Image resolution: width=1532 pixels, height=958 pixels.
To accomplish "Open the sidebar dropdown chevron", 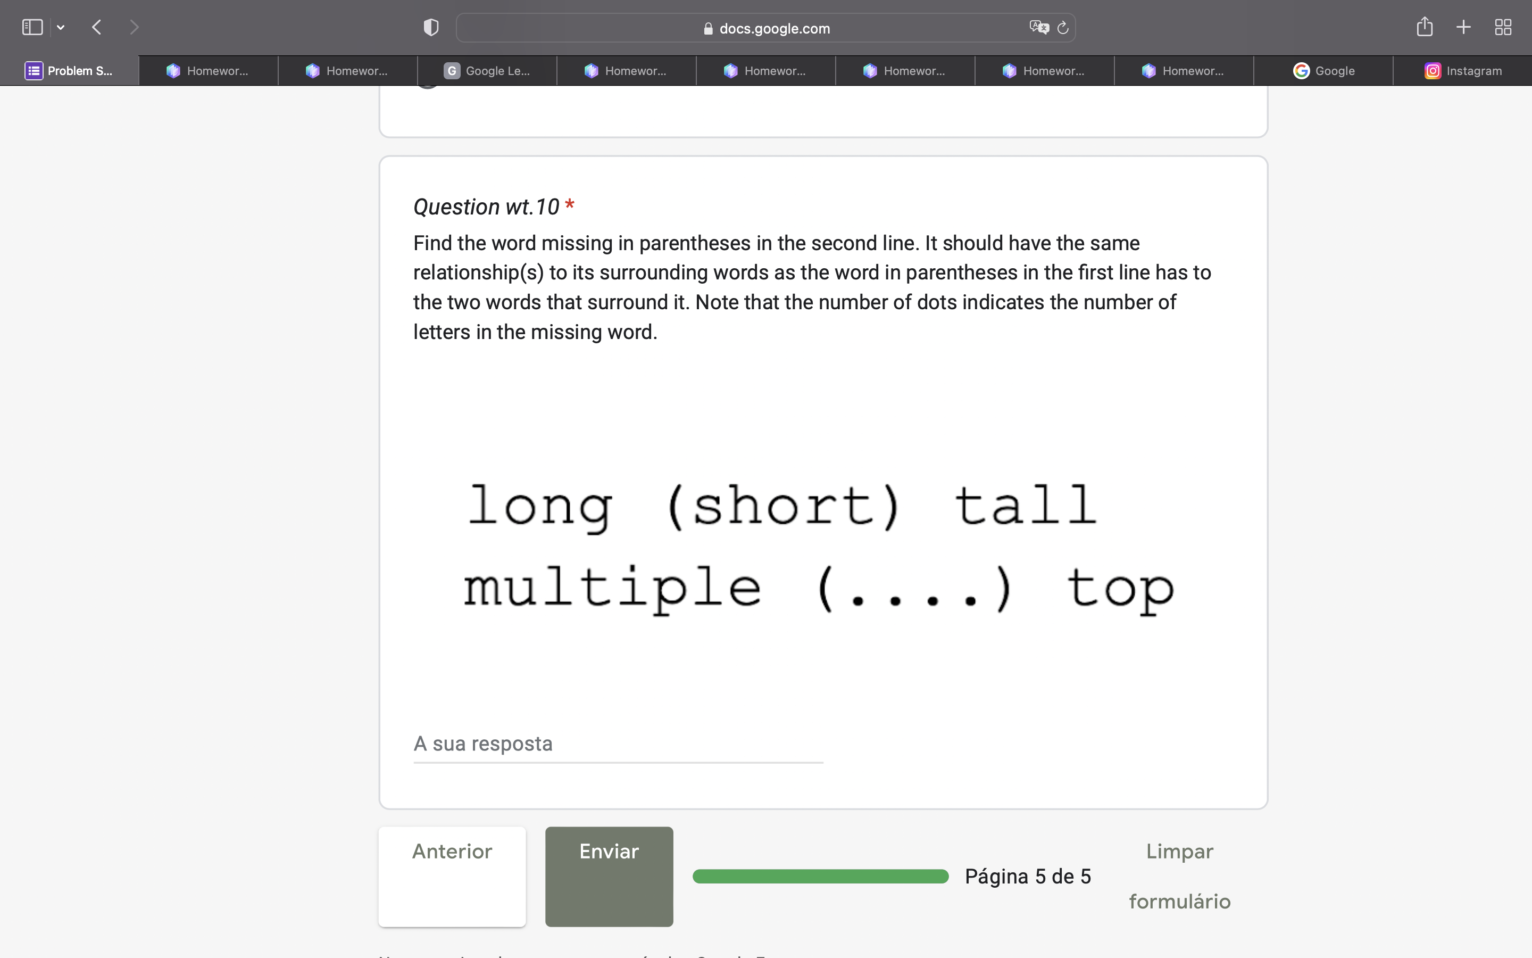I will coord(61,27).
